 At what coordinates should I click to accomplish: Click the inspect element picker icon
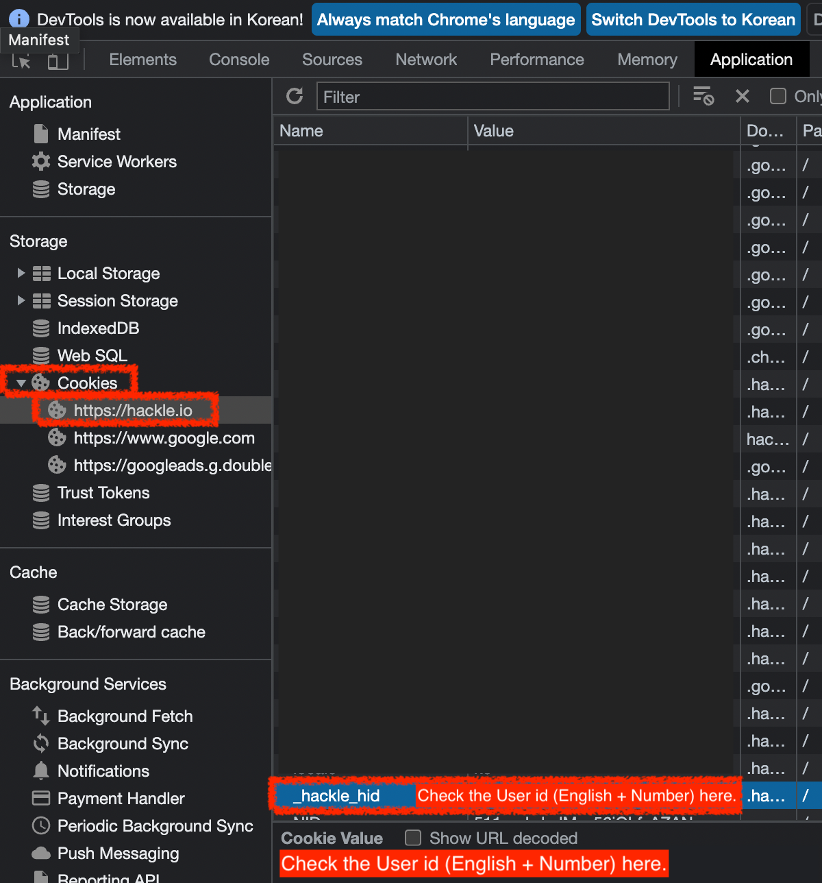click(x=21, y=61)
